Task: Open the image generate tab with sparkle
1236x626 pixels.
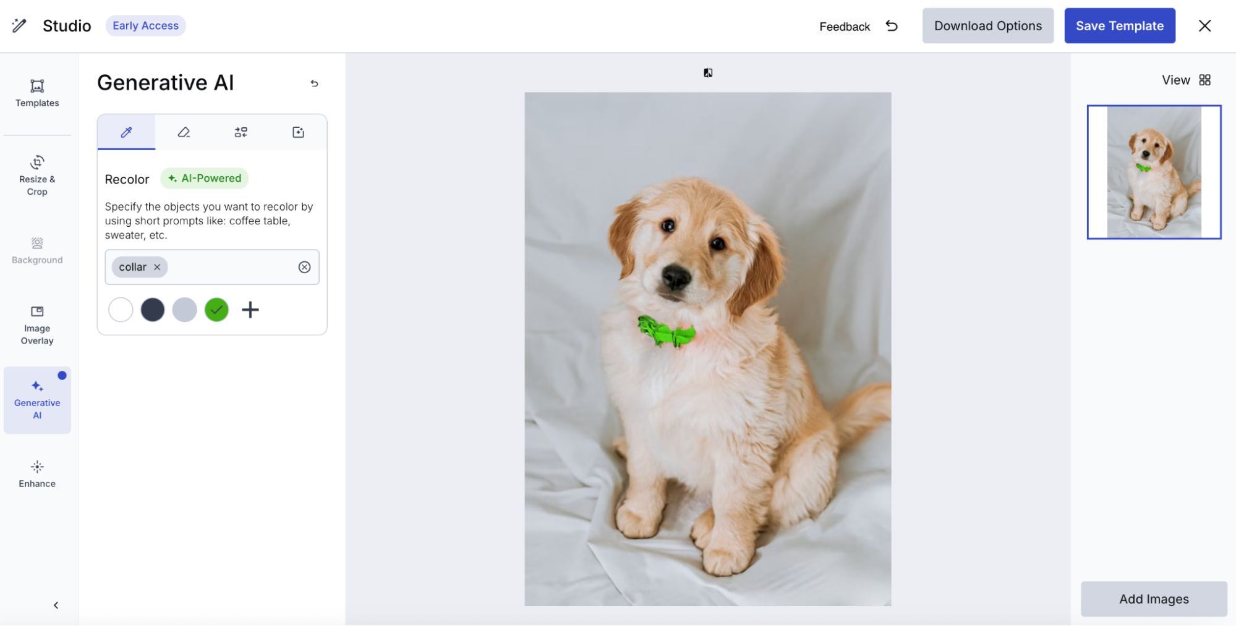Action: click(298, 132)
